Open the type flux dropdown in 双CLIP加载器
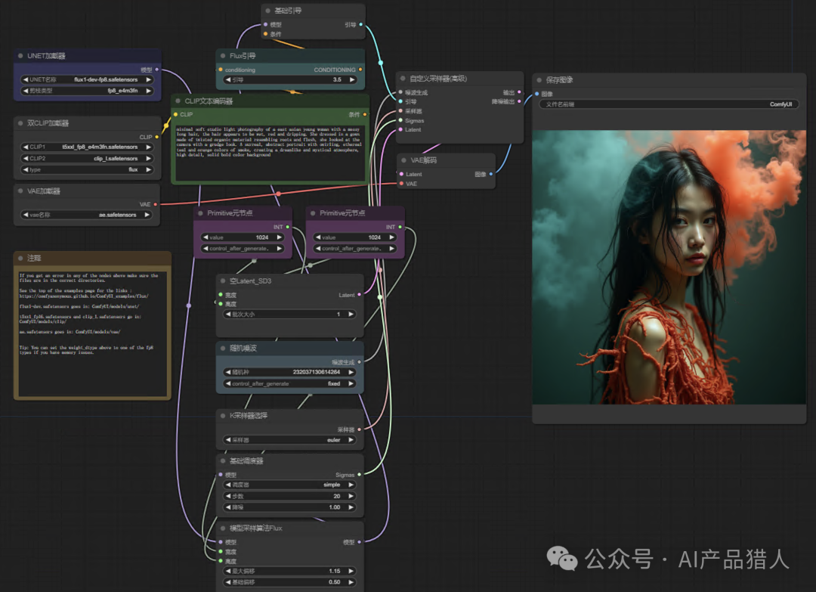This screenshot has width=816, height=592. 88,170
